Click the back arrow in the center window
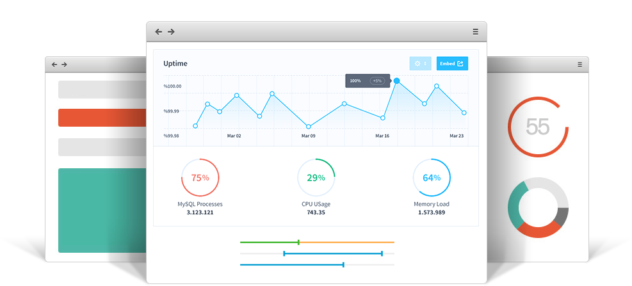Image resolution: width=632 pixels, height=286 pixels. point(158,32)
